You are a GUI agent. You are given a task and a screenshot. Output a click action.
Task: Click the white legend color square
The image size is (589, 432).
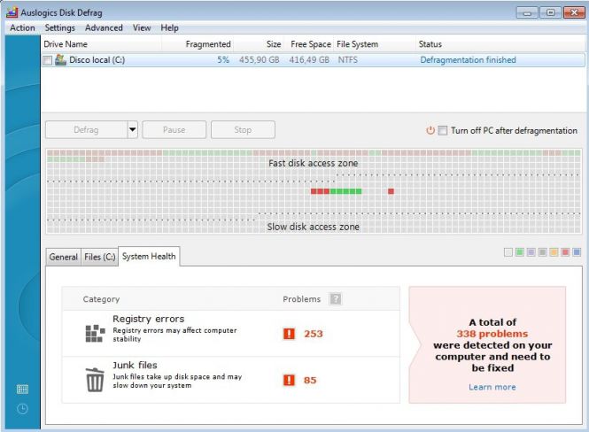pos(508,252)
